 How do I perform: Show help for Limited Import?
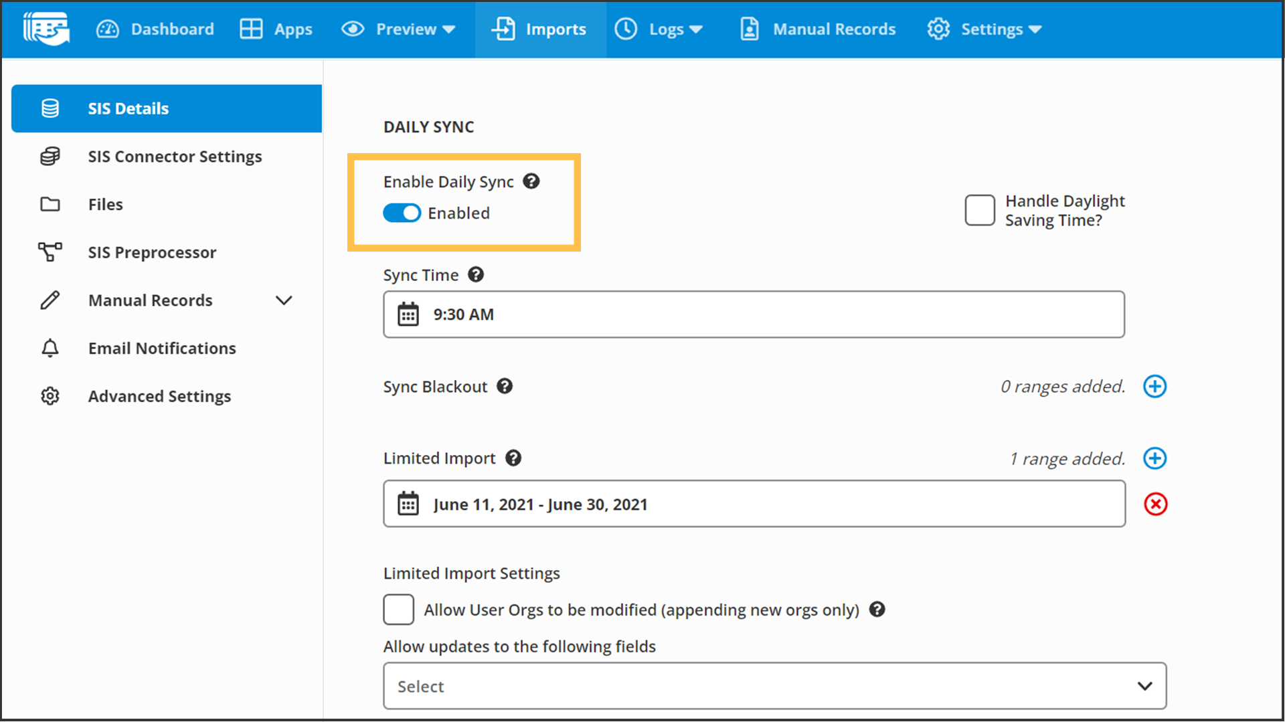[513, 458]
